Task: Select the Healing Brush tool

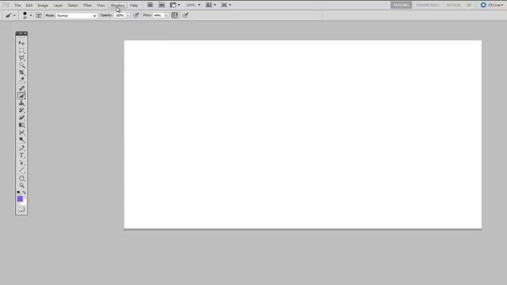Action: (21, 88)
